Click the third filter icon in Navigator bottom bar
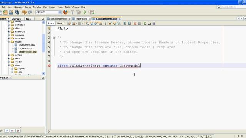 coord(18,131)
